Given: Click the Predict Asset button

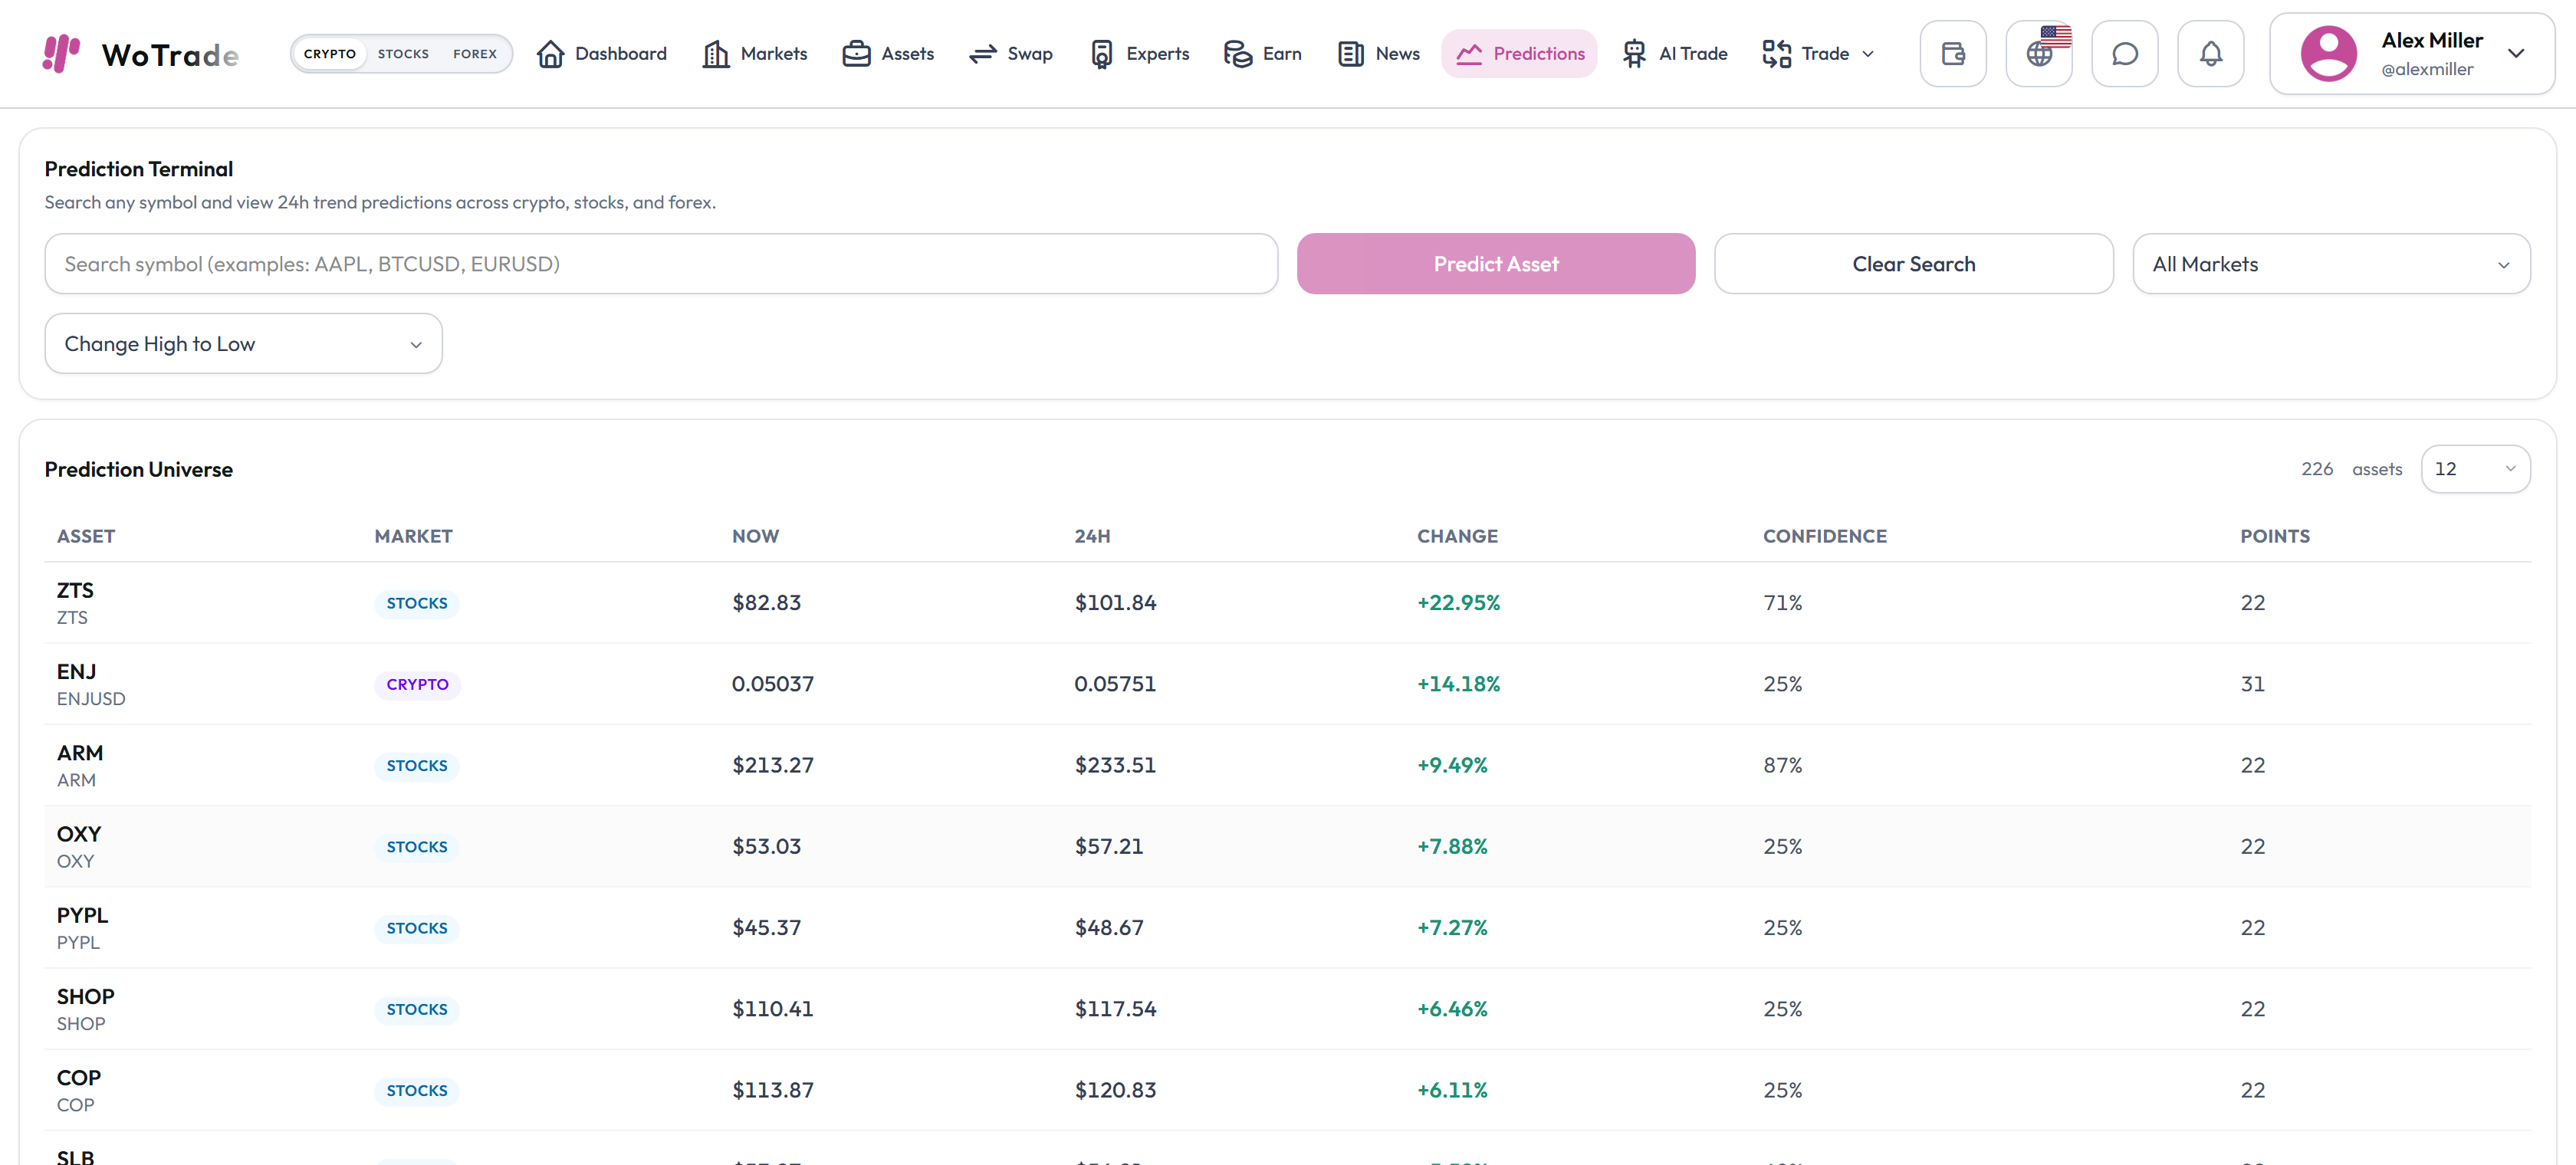Looking at the screenshot, I should point(1496,264).
